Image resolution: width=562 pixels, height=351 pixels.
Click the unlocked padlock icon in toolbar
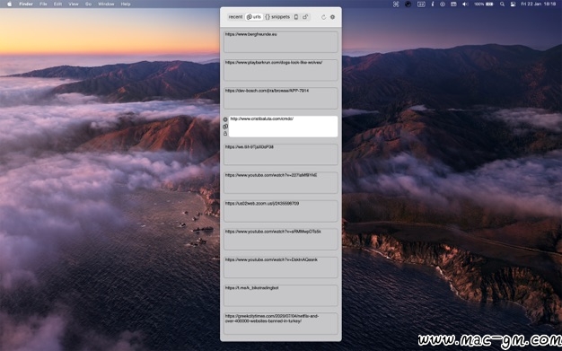tap(305, 17)
